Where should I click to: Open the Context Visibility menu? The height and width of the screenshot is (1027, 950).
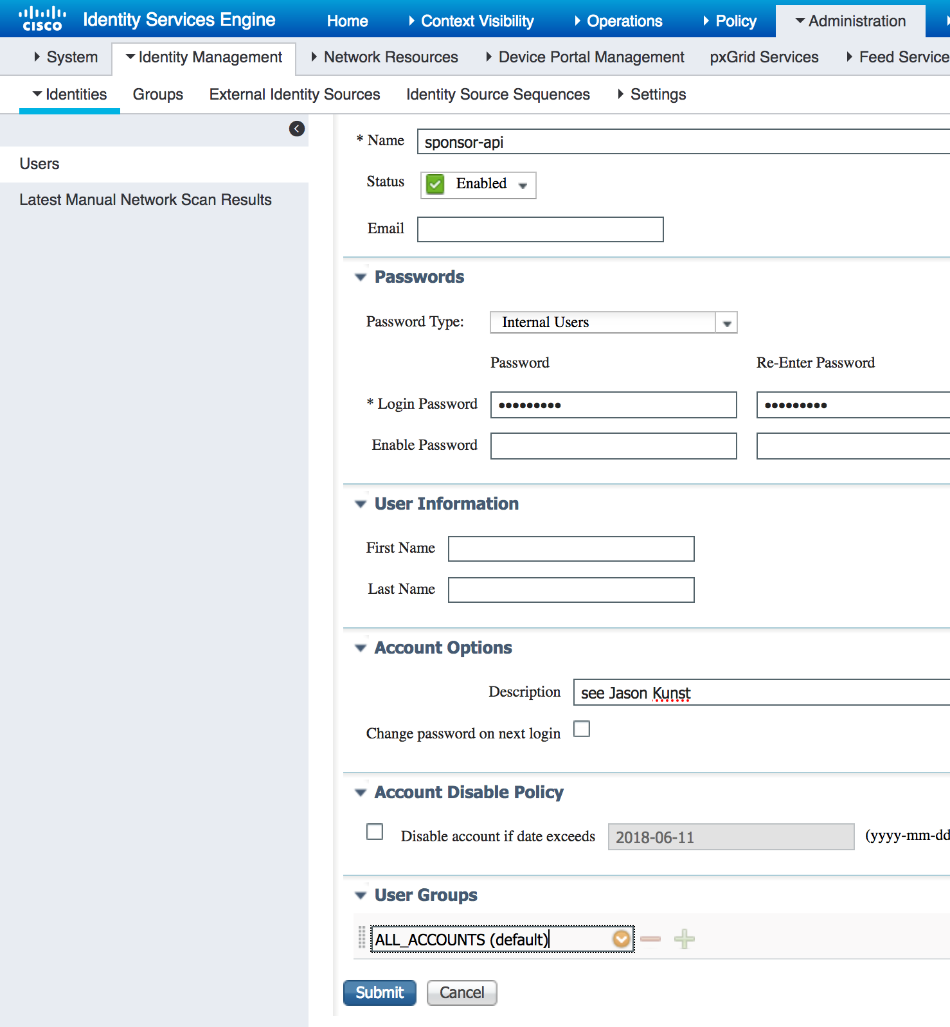[471, 21]
